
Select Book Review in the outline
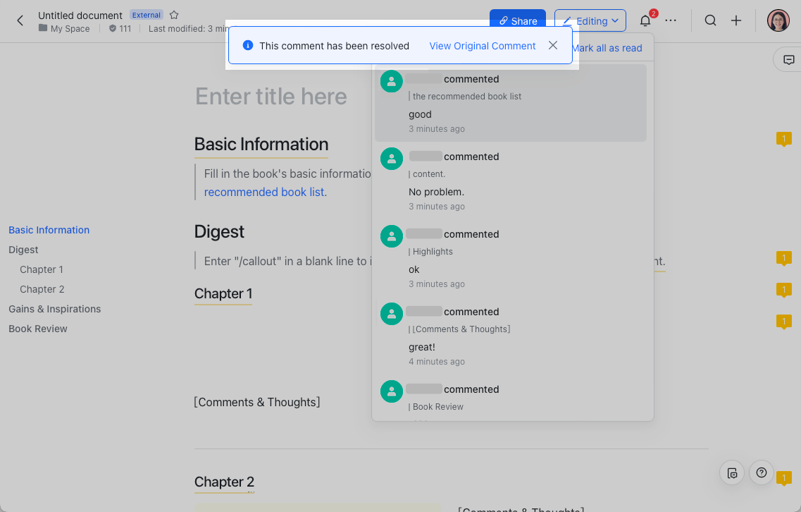click(x=37, y=328)
